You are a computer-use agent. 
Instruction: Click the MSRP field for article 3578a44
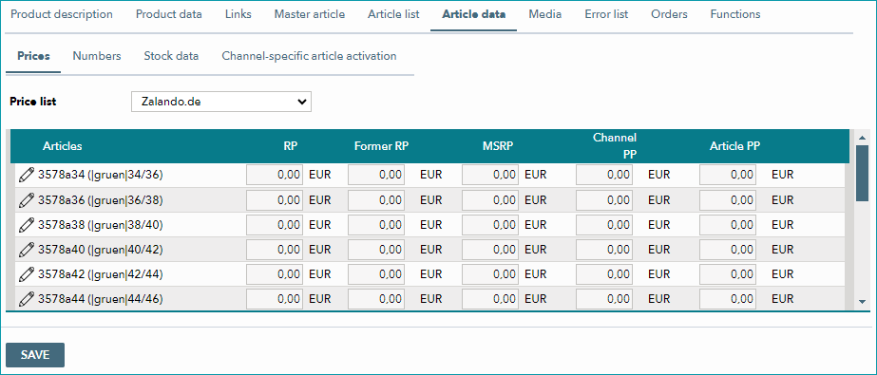(490, 299)
